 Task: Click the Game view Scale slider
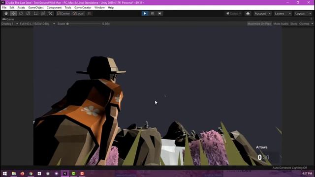[84, 24]
